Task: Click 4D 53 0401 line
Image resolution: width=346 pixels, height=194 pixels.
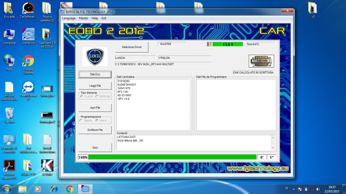Action: pos(125,95)
